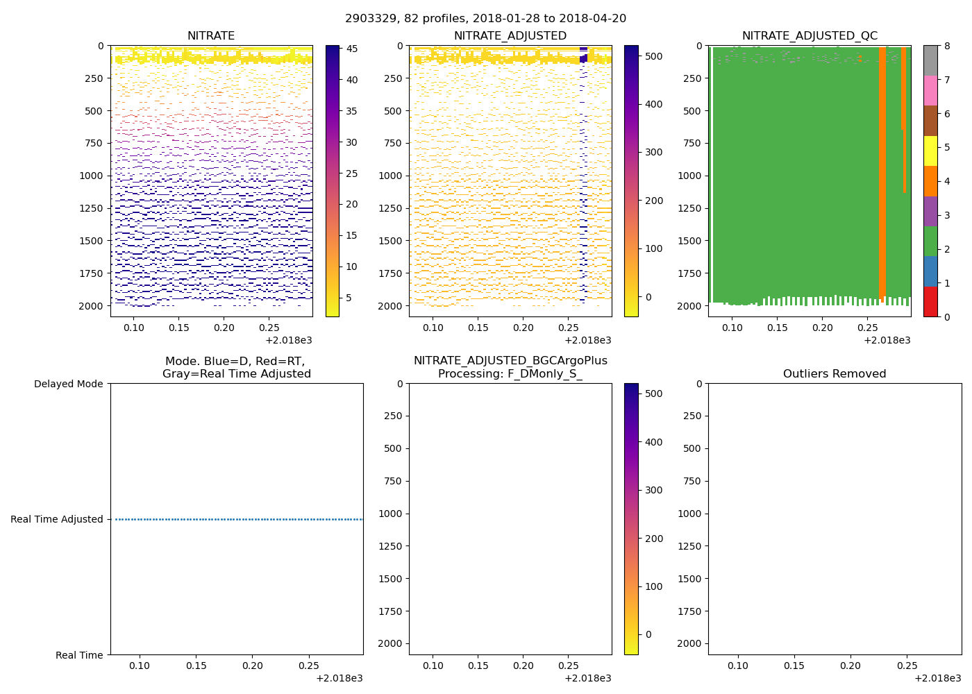Screen dimensions: 972x694
Task: Click the purple segment of QC colorbar
Action: pyautogui.click(x=930, y=211)
